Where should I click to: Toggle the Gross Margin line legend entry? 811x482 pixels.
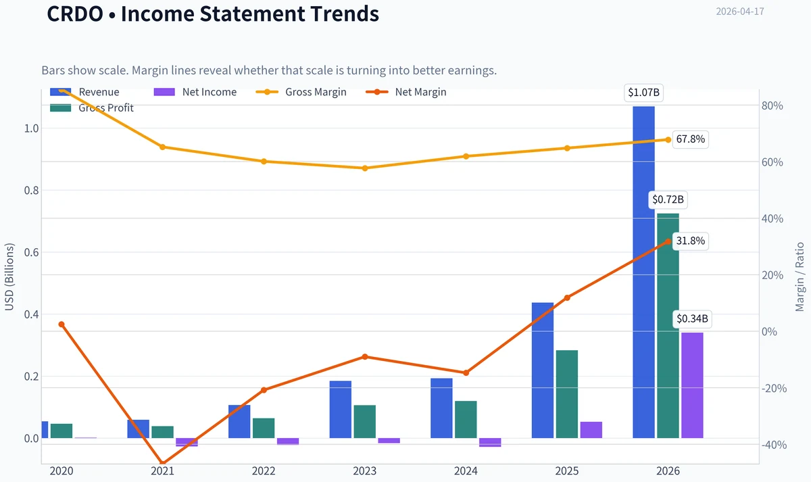pyautogui.click(x=301, y=92)
